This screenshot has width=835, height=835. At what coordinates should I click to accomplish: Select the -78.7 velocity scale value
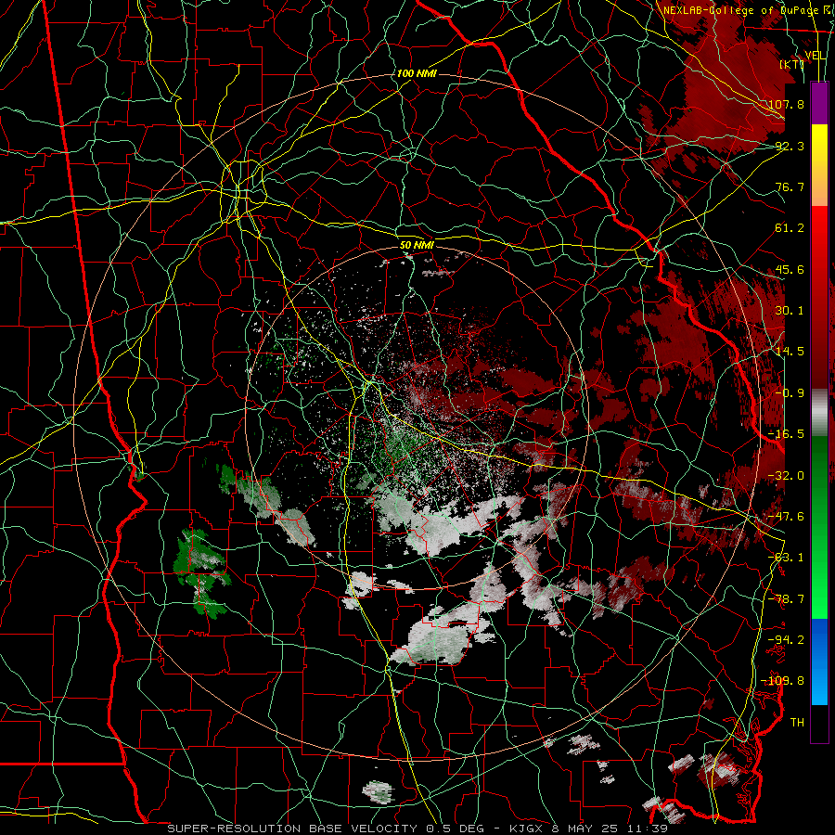(x=787, y=599)
